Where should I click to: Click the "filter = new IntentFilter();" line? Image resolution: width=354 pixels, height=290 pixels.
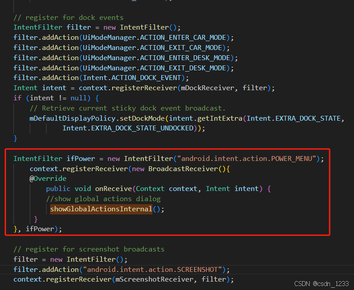(x=70, y=259)
